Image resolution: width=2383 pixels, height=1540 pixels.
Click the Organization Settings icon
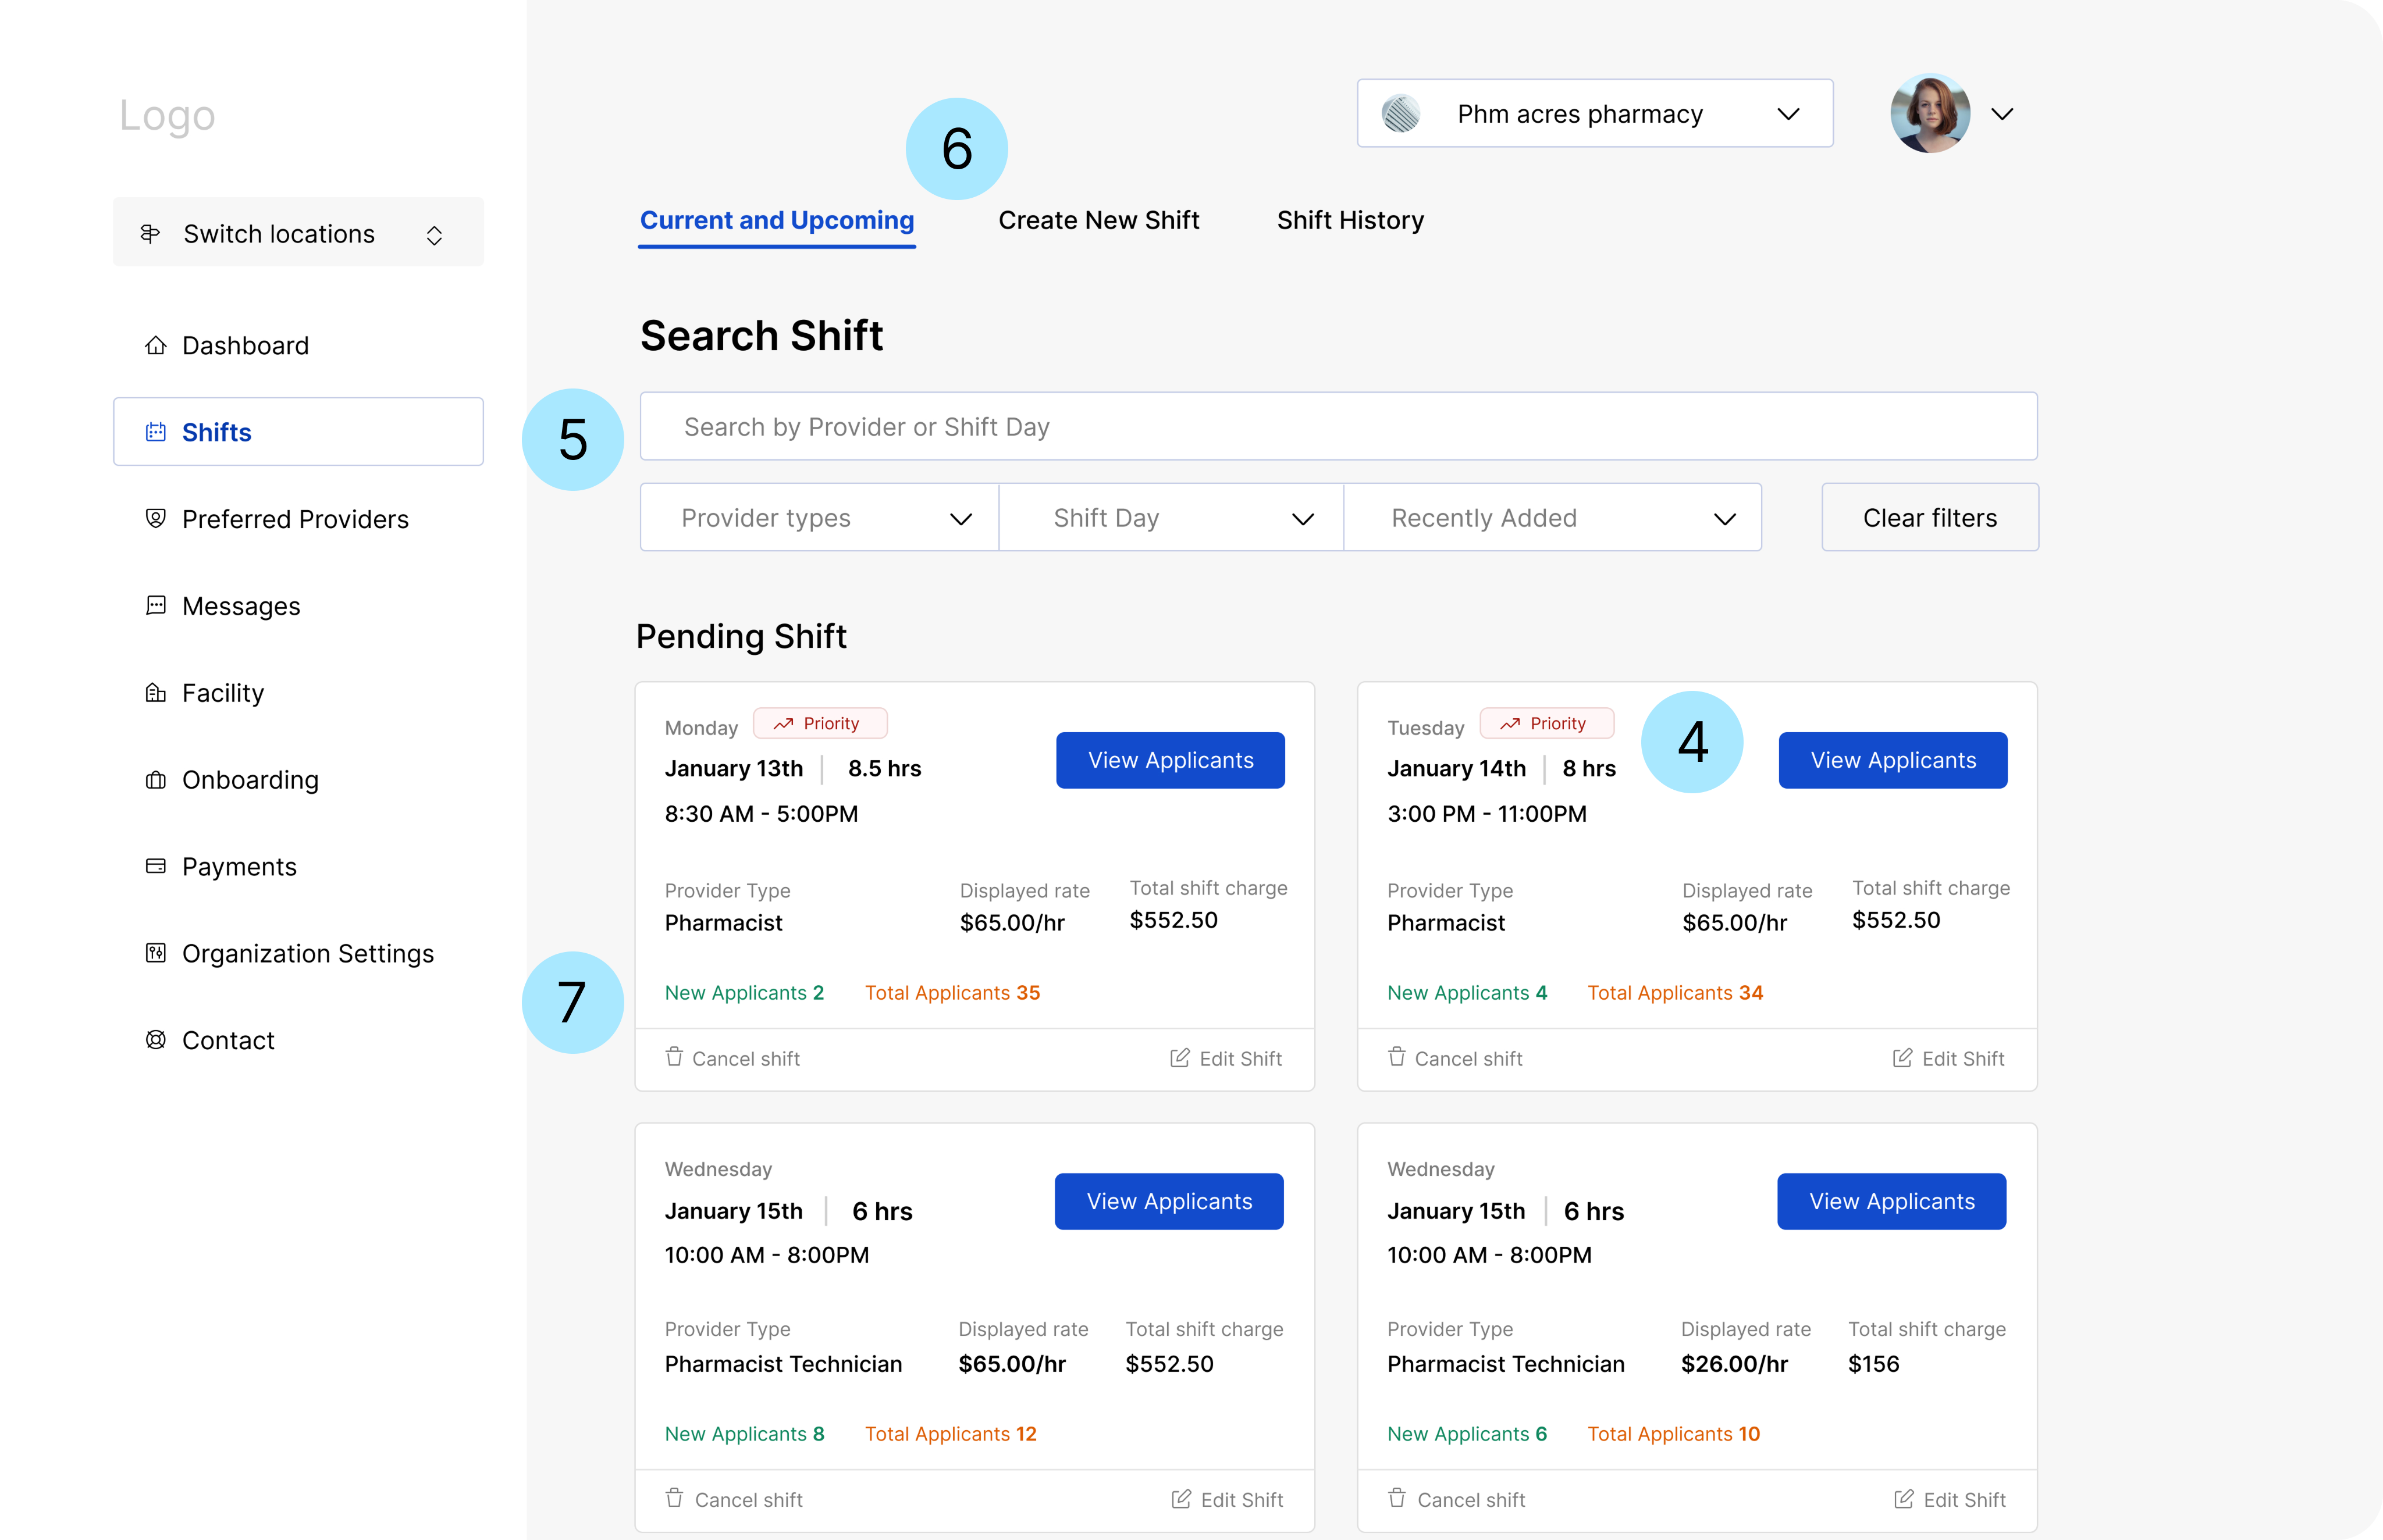pos(155,953)
